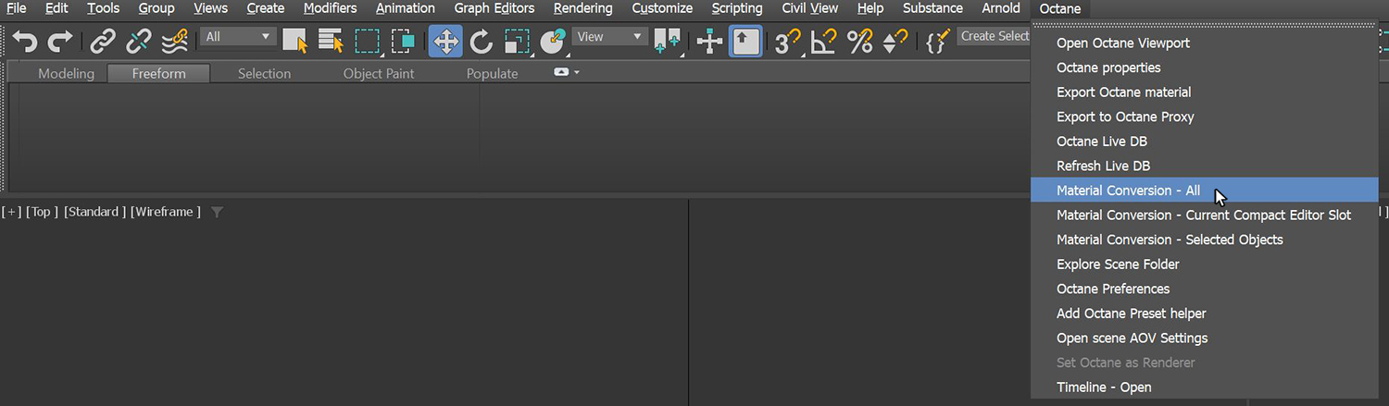Toggle the Window/Crossing selection mode

tap(403, 42)
